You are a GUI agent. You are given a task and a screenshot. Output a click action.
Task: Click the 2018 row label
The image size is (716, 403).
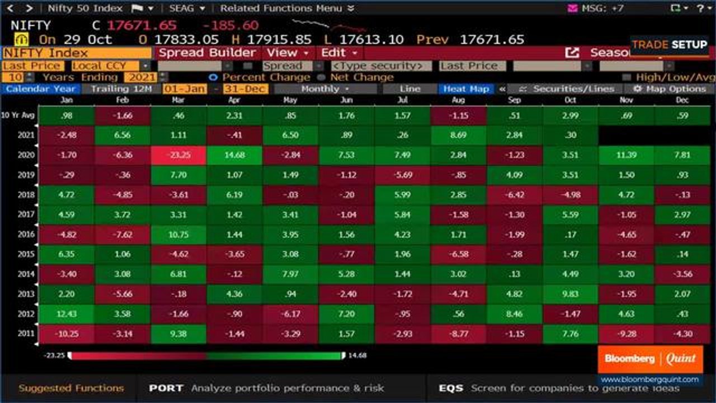[26, 195]
